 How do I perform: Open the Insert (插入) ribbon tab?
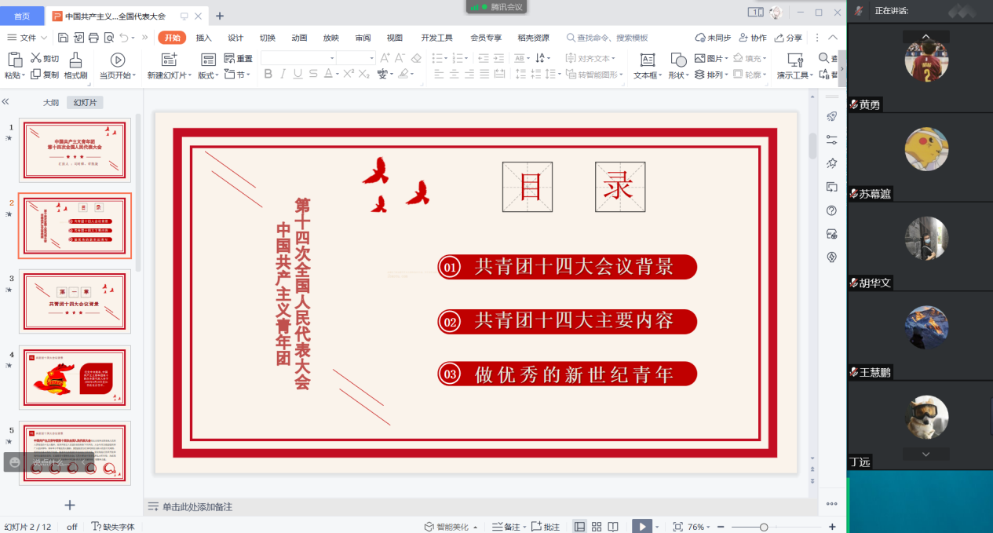click(203, 38)
